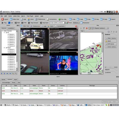The height and width of the screenshot is (119, 119).
Task: Add a DVR Server device
Action: coord(111,44)
